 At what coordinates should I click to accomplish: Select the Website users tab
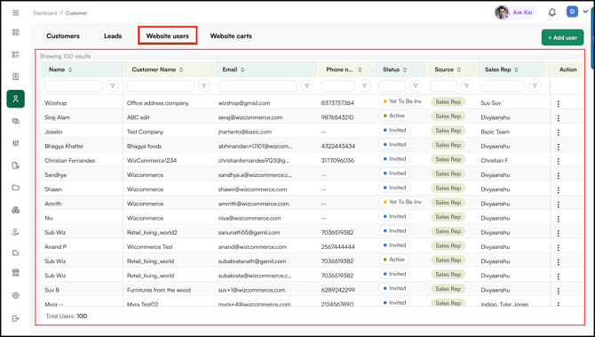coord(167,36)
